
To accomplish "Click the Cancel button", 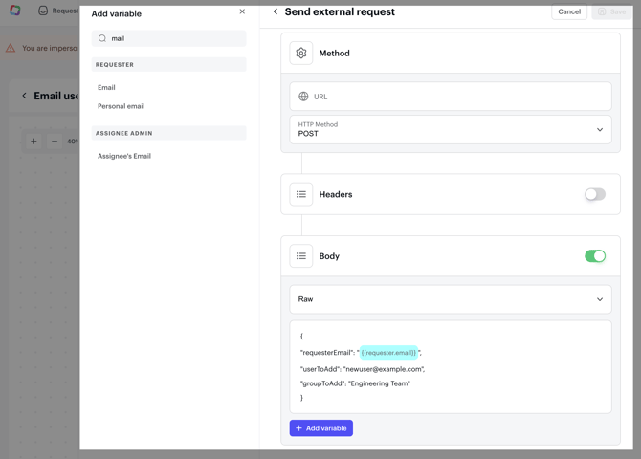I will (x=569, y=12).
